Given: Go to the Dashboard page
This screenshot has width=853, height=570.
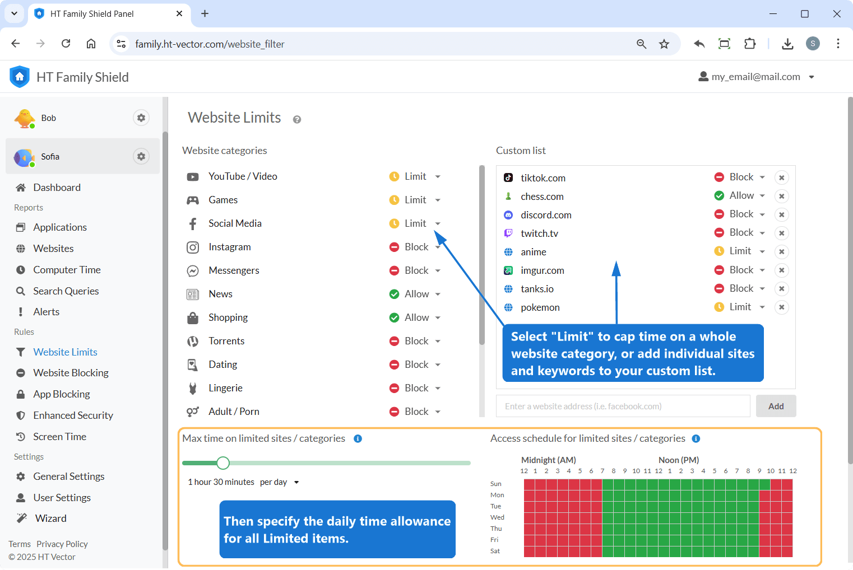Looking at the screenshot, I should click(x=57, y=188).
